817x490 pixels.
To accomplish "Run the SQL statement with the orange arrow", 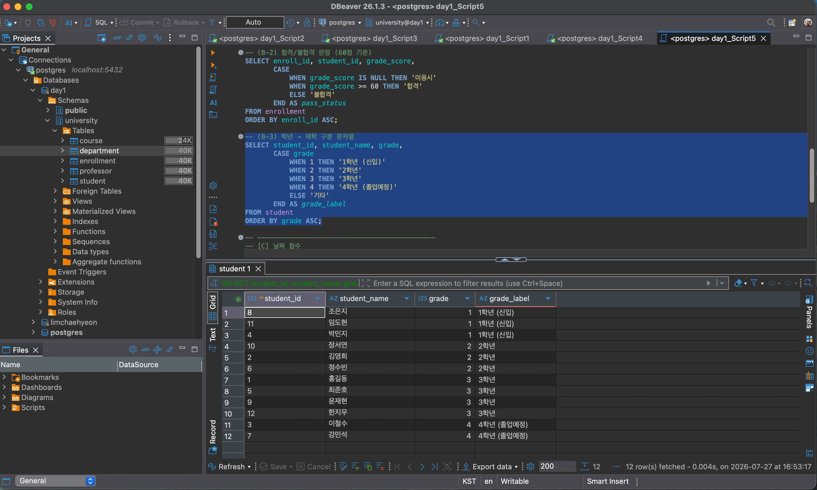I will (213, 53).
